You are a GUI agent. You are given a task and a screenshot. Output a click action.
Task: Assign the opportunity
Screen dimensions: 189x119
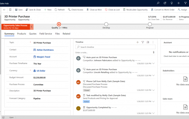point(182,10)
